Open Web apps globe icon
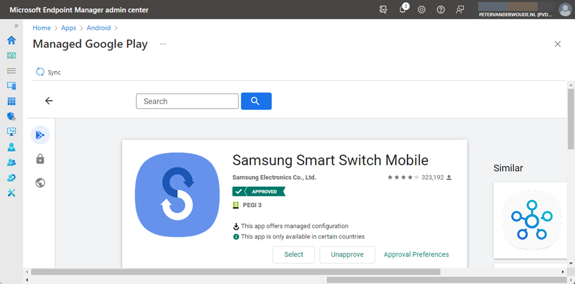Image resolution: width=575 pixels, height=284 pixels. [40, 182]
